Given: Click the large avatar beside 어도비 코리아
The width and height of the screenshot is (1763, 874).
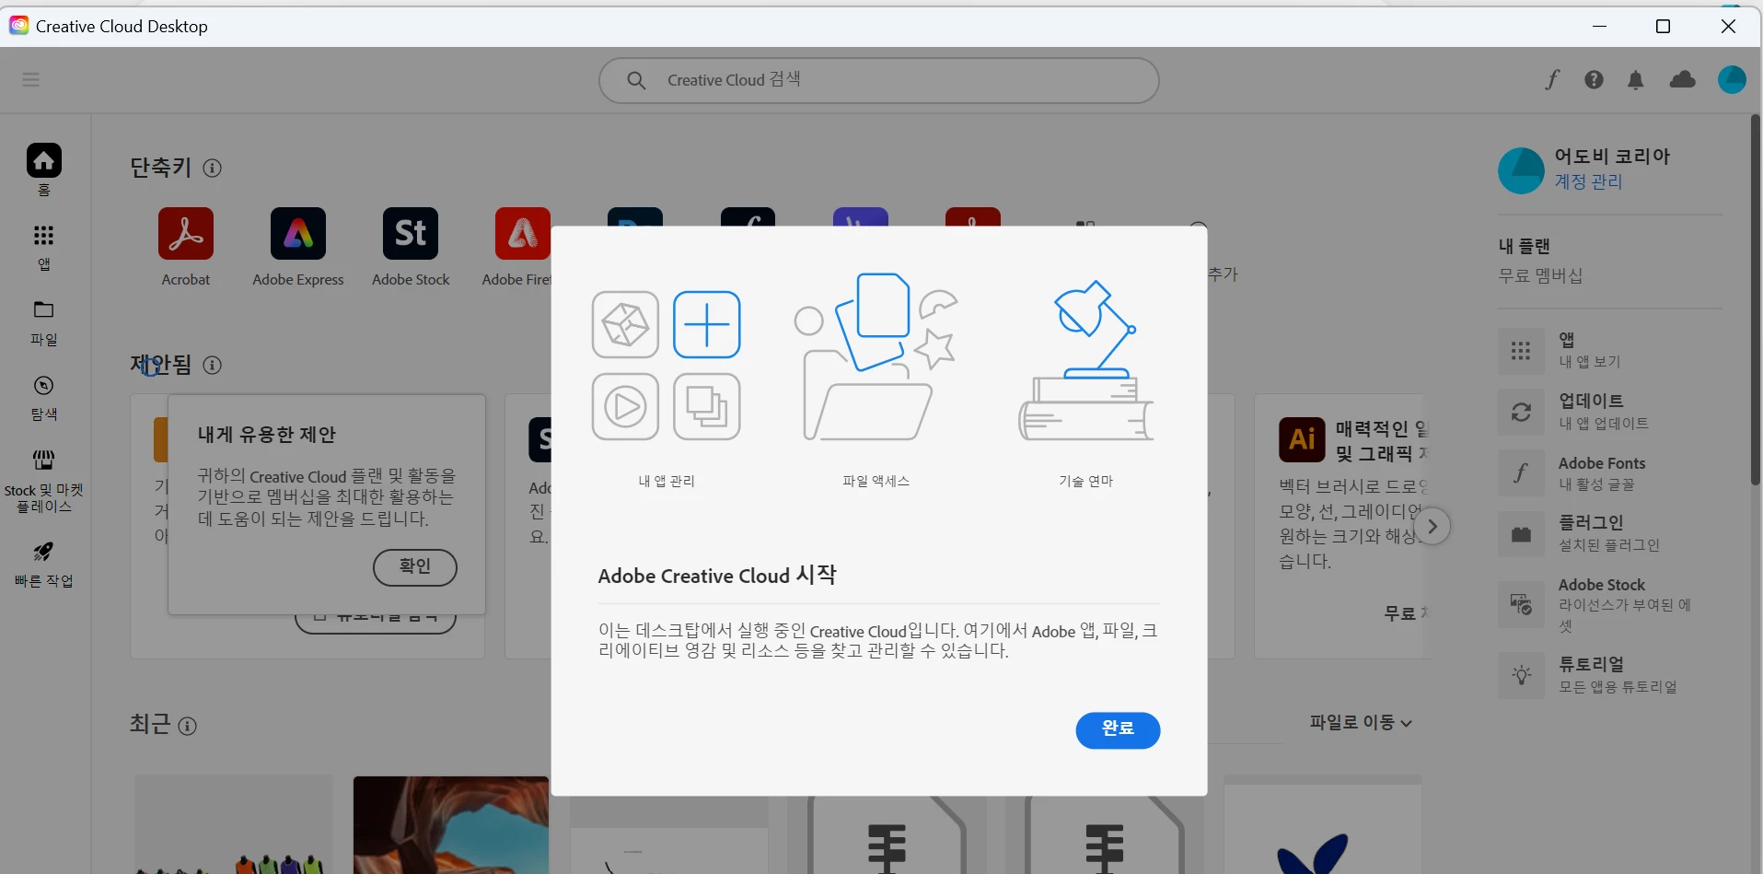Looking at the screenshot, I should tap(1521, 170).
